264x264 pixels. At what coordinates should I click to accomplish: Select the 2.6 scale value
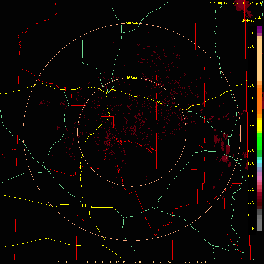251,150
